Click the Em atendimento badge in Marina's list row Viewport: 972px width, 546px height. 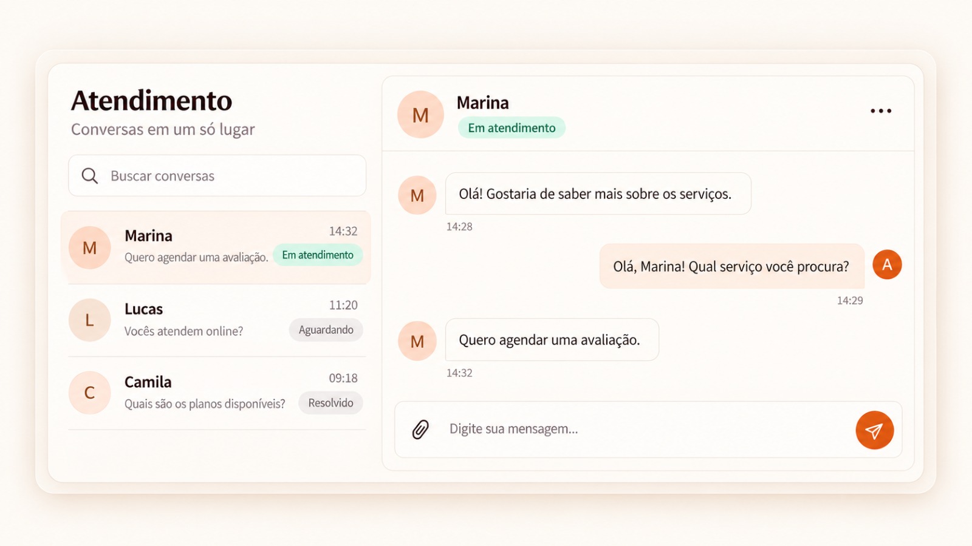[318, 255]
